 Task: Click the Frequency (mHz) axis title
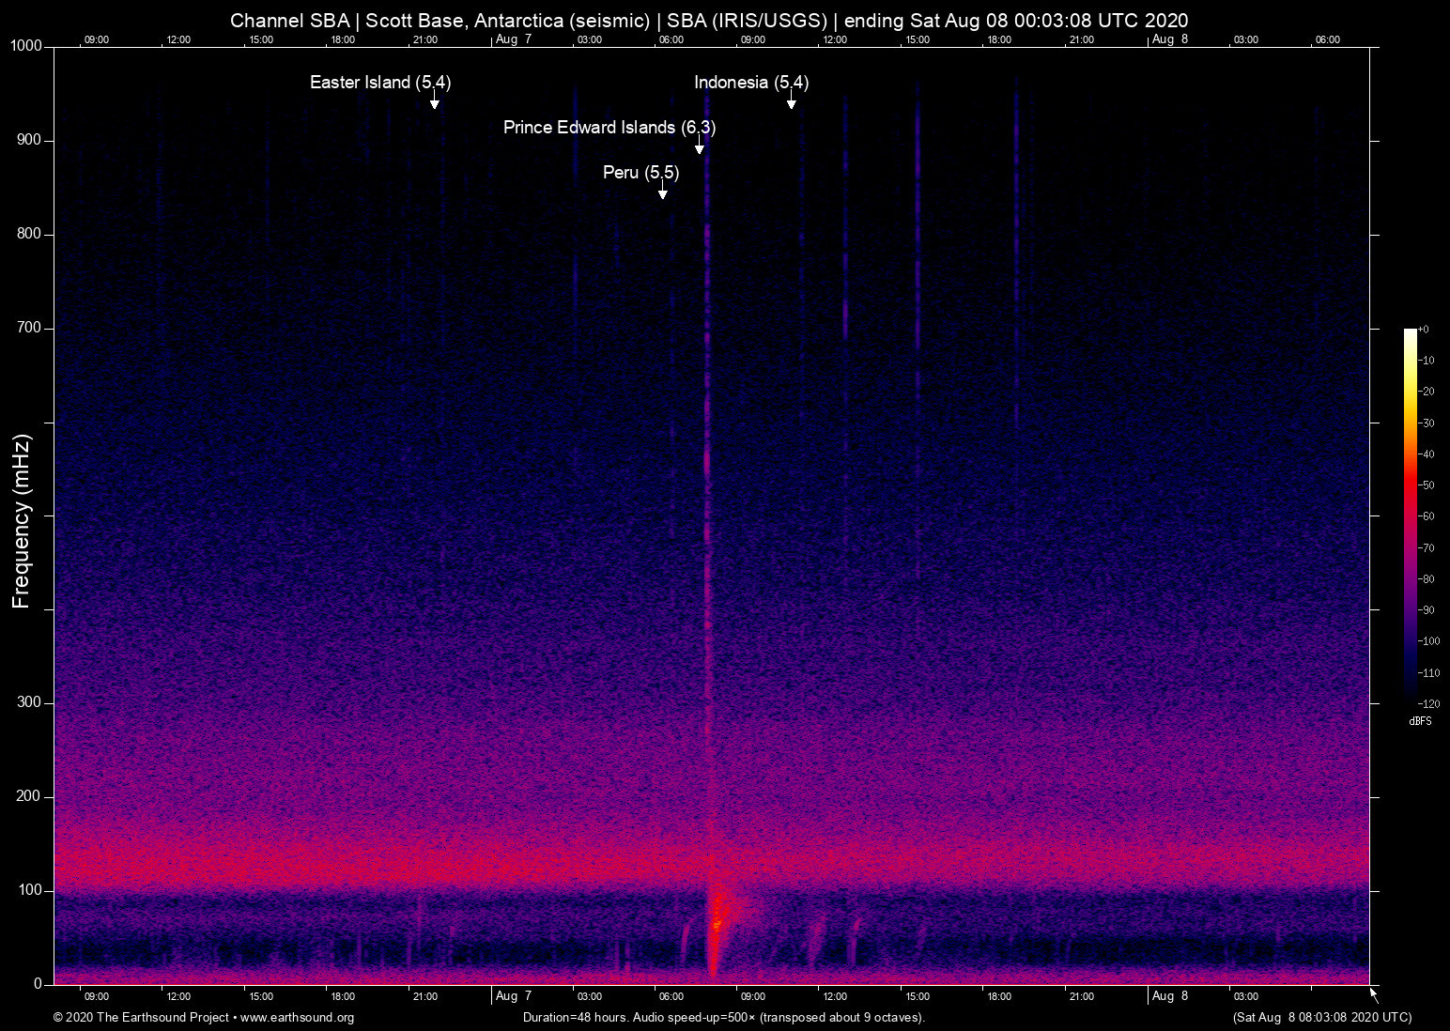22,521
